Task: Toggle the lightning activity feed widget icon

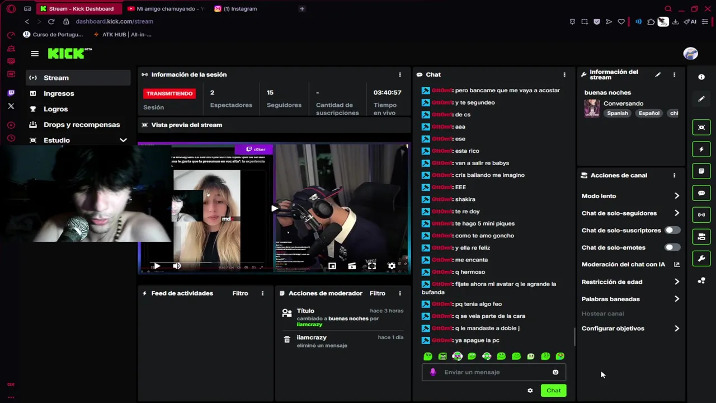Action: pos(701,149)
